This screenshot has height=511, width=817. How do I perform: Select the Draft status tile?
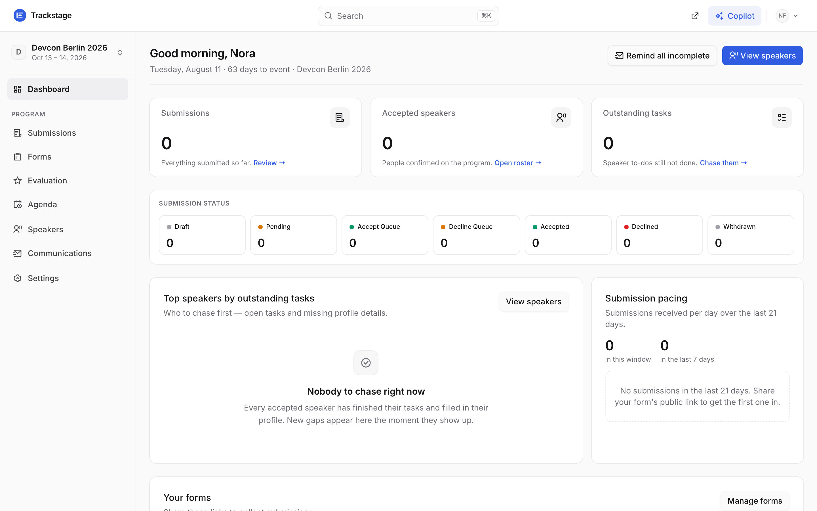(x=202, y=235)
